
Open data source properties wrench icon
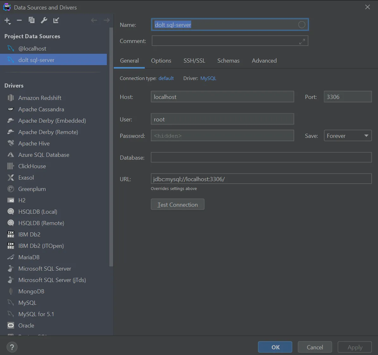[x=44, y=20]
